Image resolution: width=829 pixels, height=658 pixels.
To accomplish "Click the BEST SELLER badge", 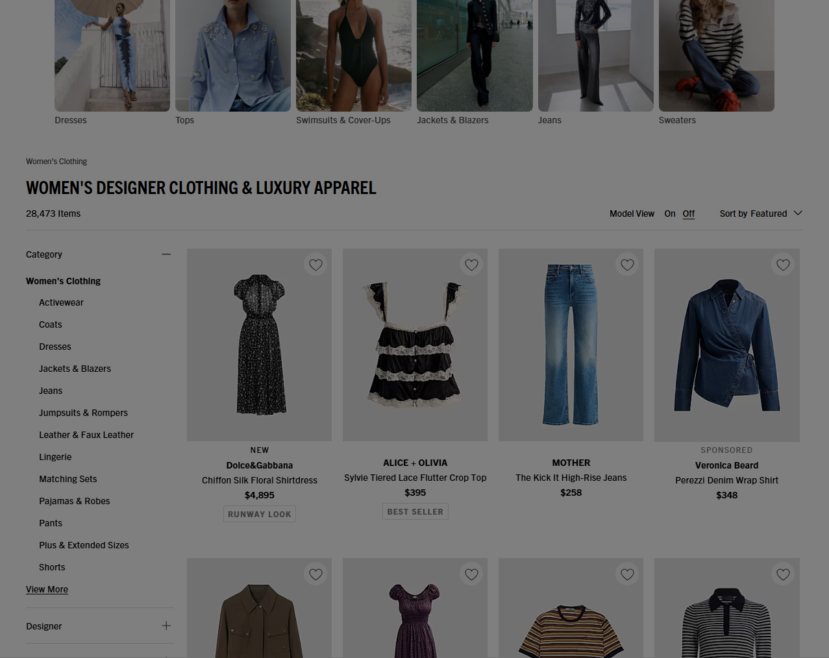I will pos(415,511).
